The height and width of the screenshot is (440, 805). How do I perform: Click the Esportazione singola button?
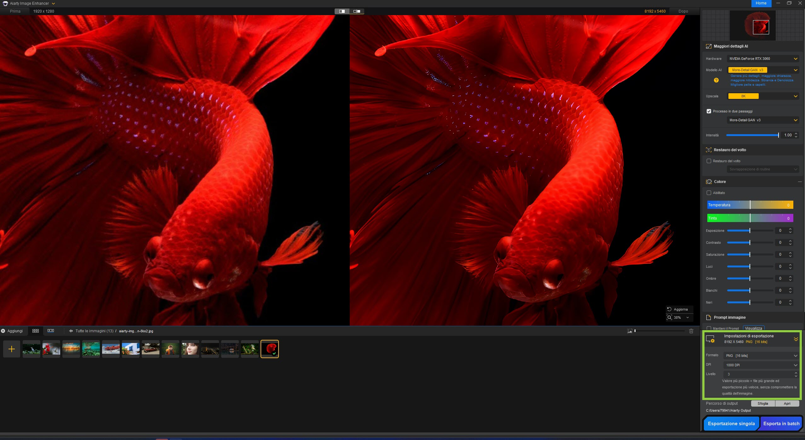tap(731, 424)
